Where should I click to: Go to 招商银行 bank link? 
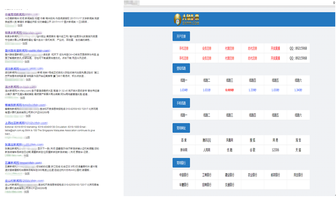coord(207,185)
